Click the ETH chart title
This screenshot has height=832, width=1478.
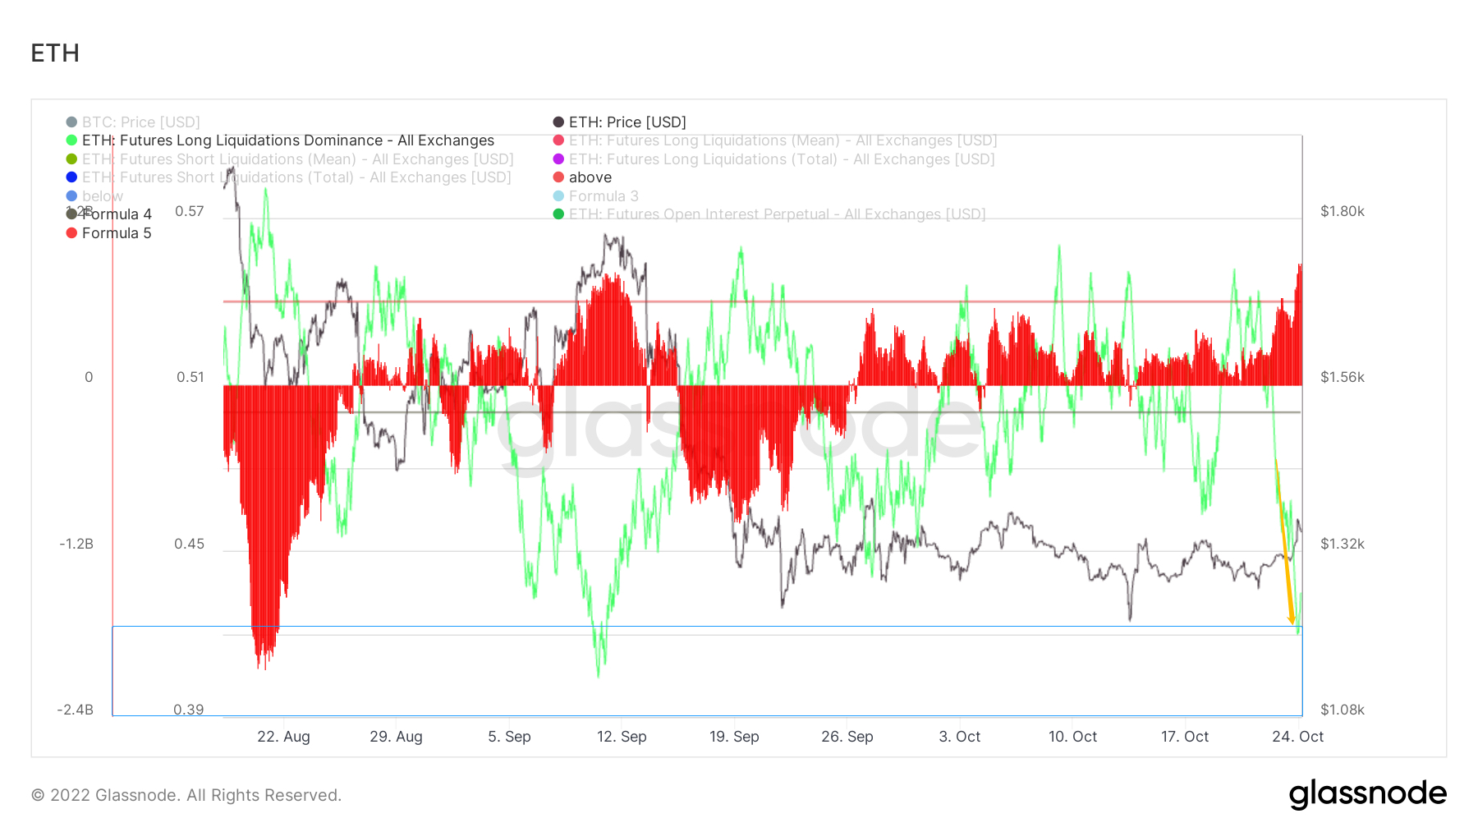pyautogui.click(x=55, y=53)
